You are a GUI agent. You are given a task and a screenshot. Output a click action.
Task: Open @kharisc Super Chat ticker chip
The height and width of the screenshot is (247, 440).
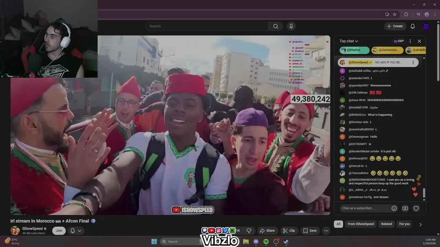point(354,50)
